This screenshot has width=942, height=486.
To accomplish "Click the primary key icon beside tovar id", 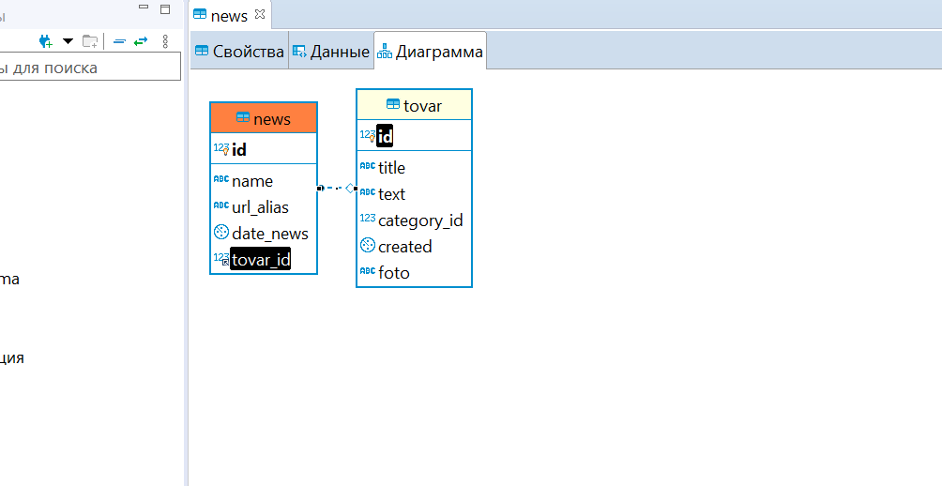I will (368, 135).
